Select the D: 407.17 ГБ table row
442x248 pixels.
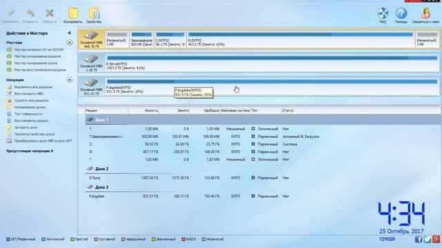(262, 152)
